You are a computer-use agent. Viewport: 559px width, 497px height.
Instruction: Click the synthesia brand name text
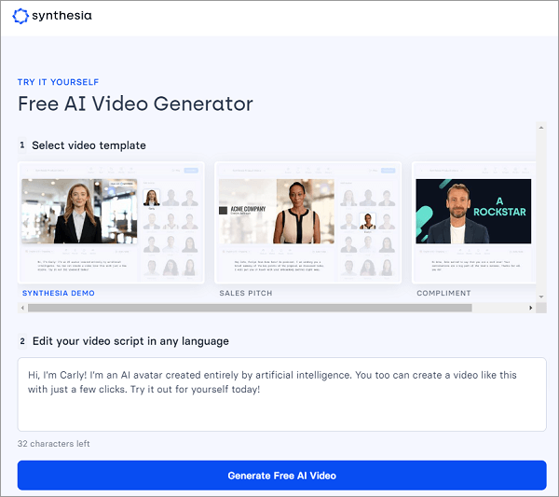(63, 17)
